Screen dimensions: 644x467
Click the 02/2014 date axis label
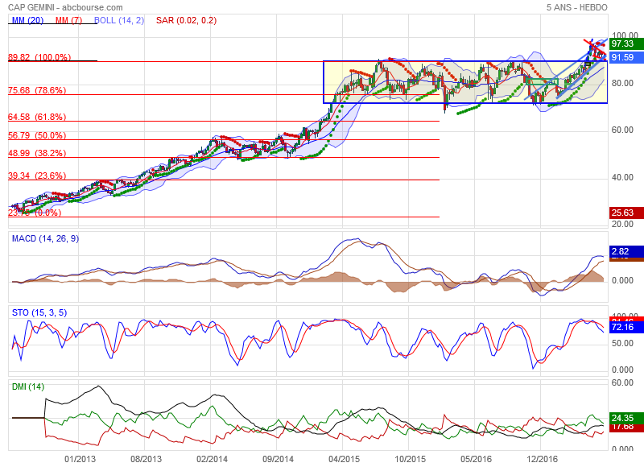(x=212, y=459)
